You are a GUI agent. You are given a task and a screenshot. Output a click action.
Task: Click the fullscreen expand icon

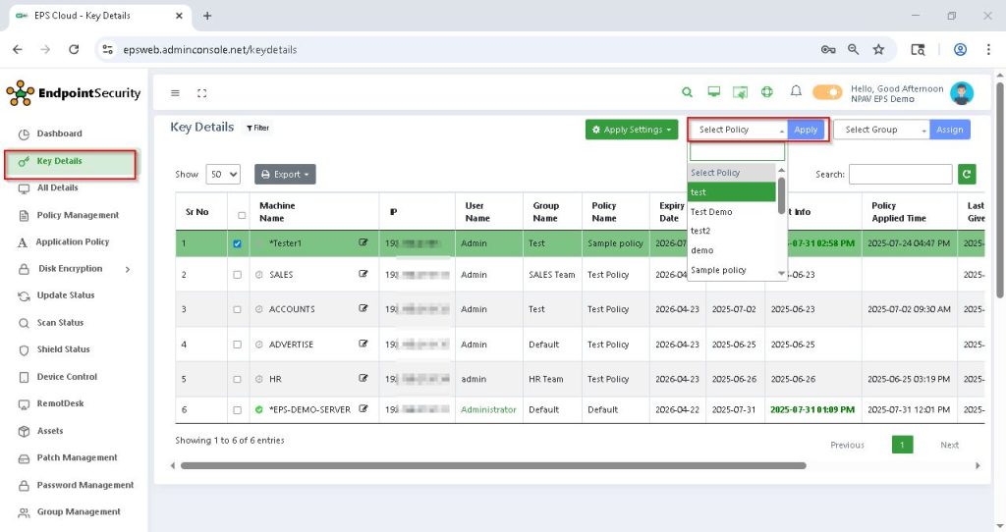click(x=202, y=93)
